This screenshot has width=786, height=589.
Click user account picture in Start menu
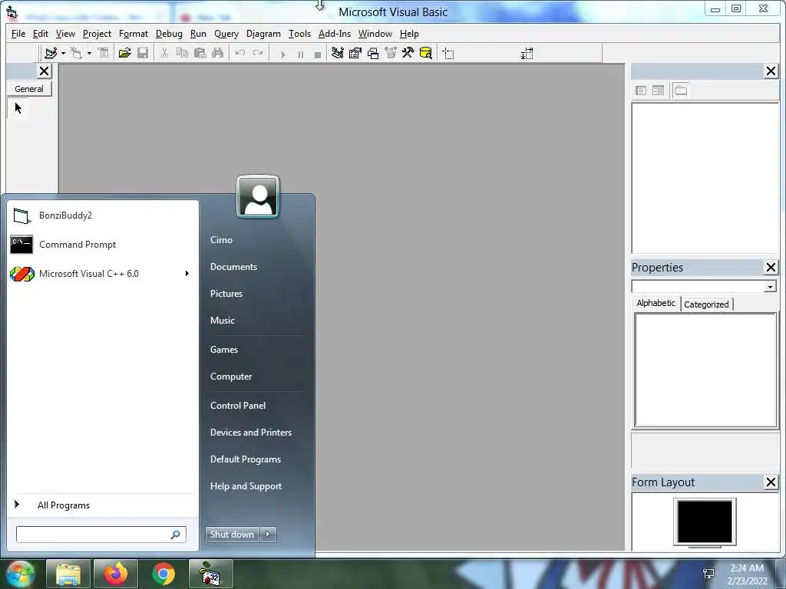(x=258, y=197)
